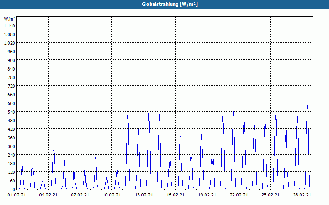The image size is (329, 205).
Task: Click the 25.02.21 date label
Action: coord(271,195)
